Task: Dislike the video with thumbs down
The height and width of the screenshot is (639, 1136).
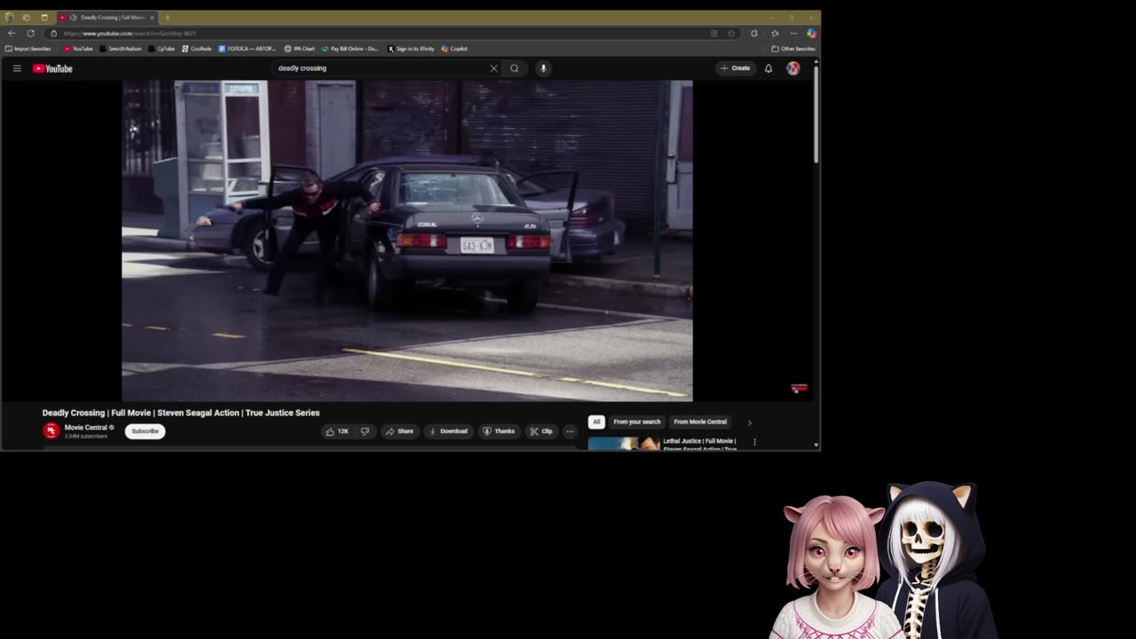Action: (x=364, y=431)
